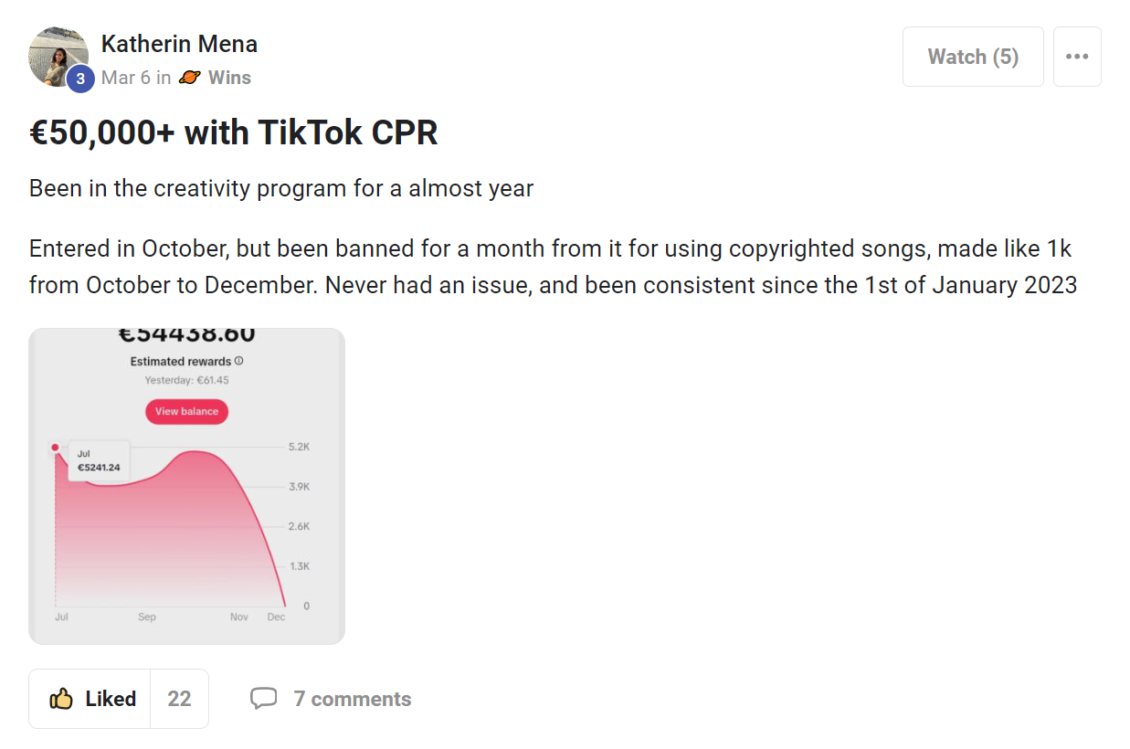Open the Katherin Mena author name link
Screen dimensions: 1130x749
pos(179,44)
